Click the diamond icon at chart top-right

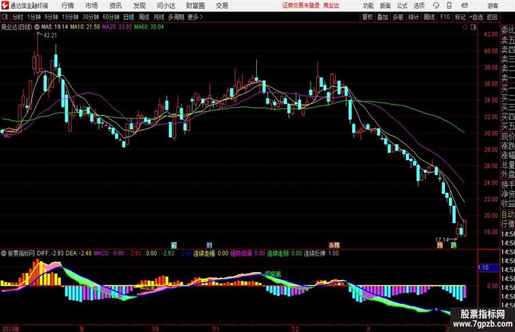coord(465,27)
